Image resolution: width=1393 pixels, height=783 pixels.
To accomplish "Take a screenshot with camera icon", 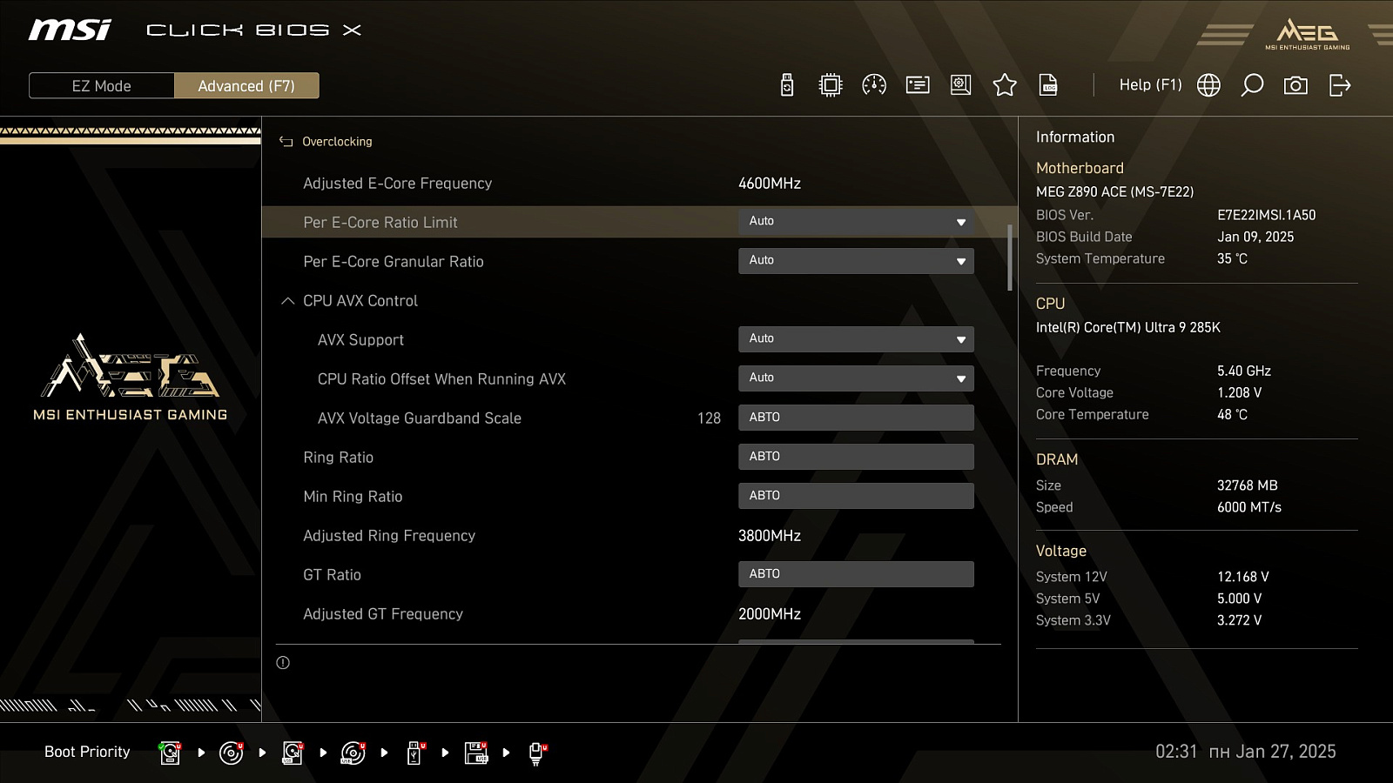I will (x=1295, y=85).
